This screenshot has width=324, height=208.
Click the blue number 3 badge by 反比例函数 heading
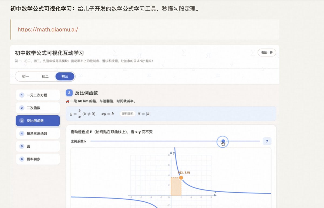[69, 93]
